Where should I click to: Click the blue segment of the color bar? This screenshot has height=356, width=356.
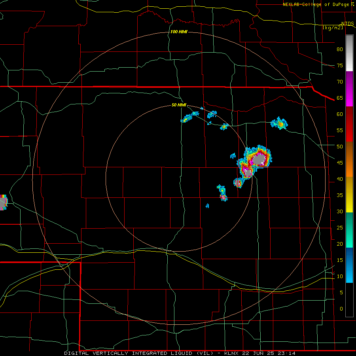click(x=349, y=265)
